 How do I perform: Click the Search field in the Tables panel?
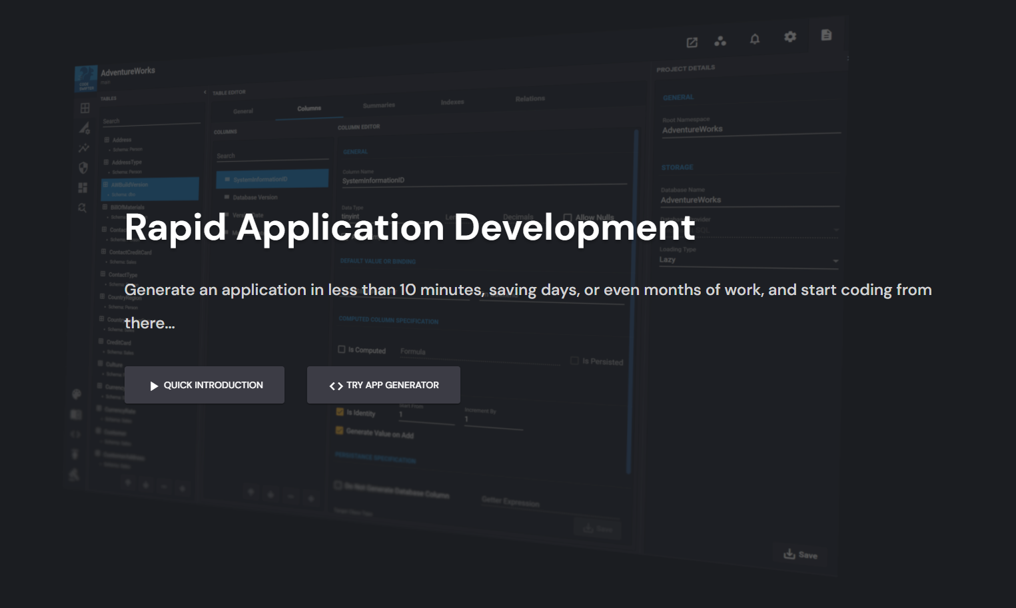[151, 121]
